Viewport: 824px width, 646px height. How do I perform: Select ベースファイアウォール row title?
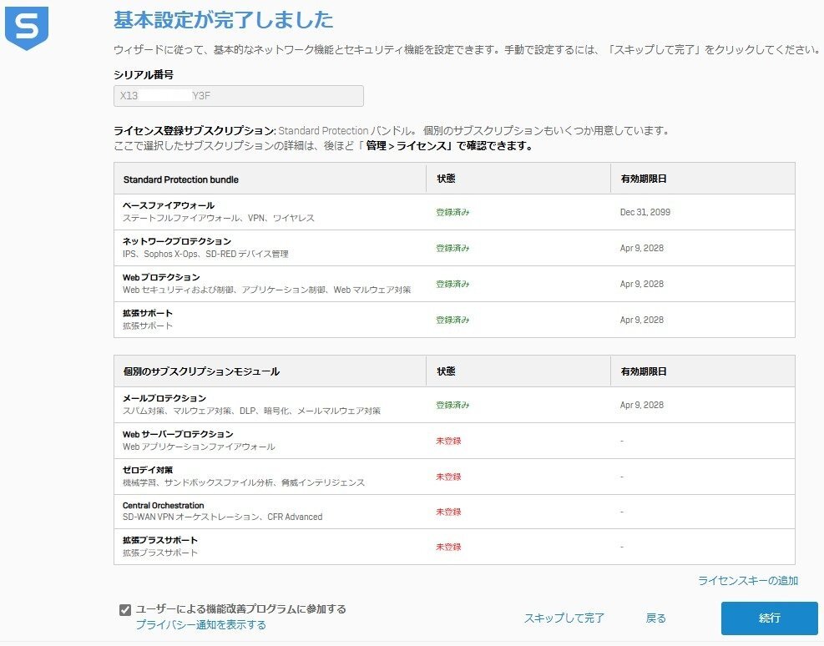(168, 205)
